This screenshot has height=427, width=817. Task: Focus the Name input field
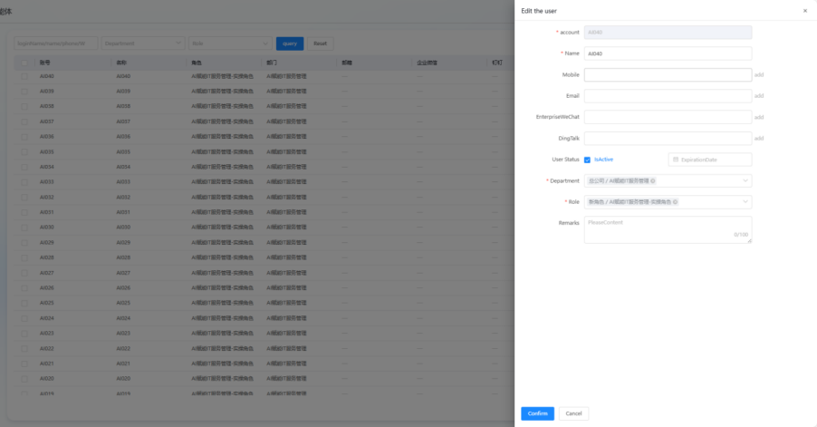click(668, 53)
